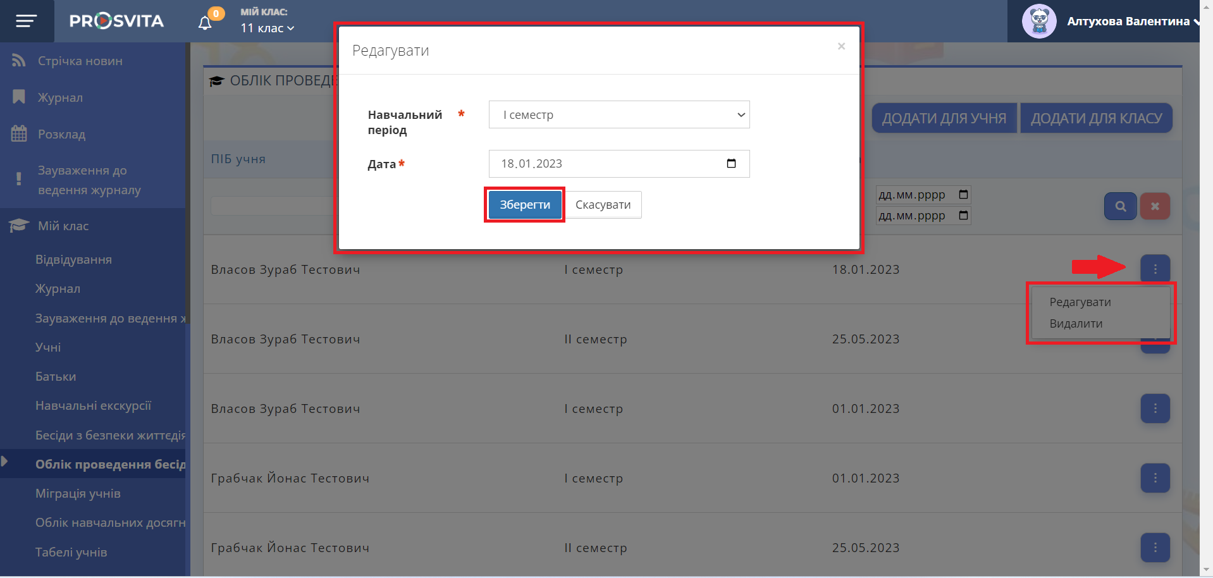This screenshot has height=578, width=1213.
Task: Click the hamburger menu icon
Action: pos(26,22)
